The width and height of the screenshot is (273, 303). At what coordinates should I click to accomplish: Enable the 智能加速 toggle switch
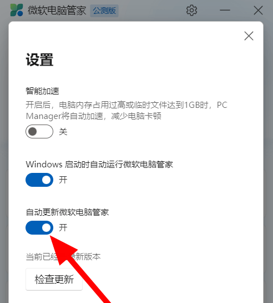click(x=39, y=132)
